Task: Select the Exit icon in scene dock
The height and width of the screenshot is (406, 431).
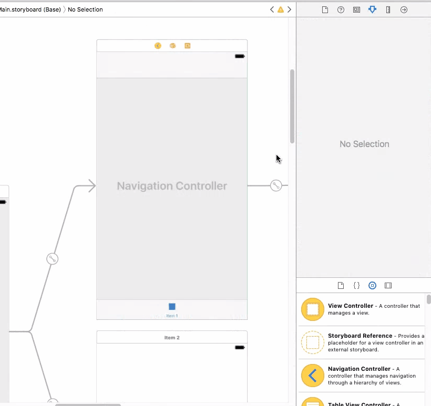Action: pyautogui.click(x=188, y=46)
